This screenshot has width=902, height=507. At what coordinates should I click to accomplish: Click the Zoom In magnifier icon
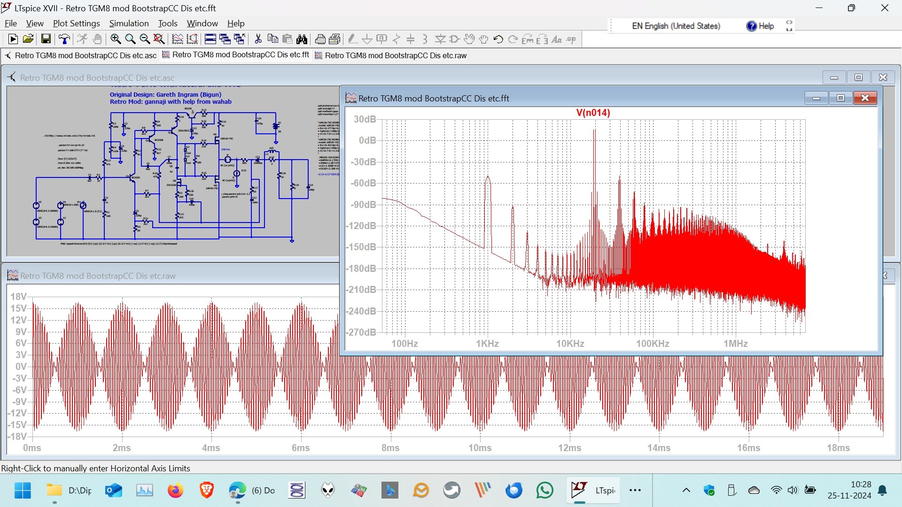tap(116, 39)
